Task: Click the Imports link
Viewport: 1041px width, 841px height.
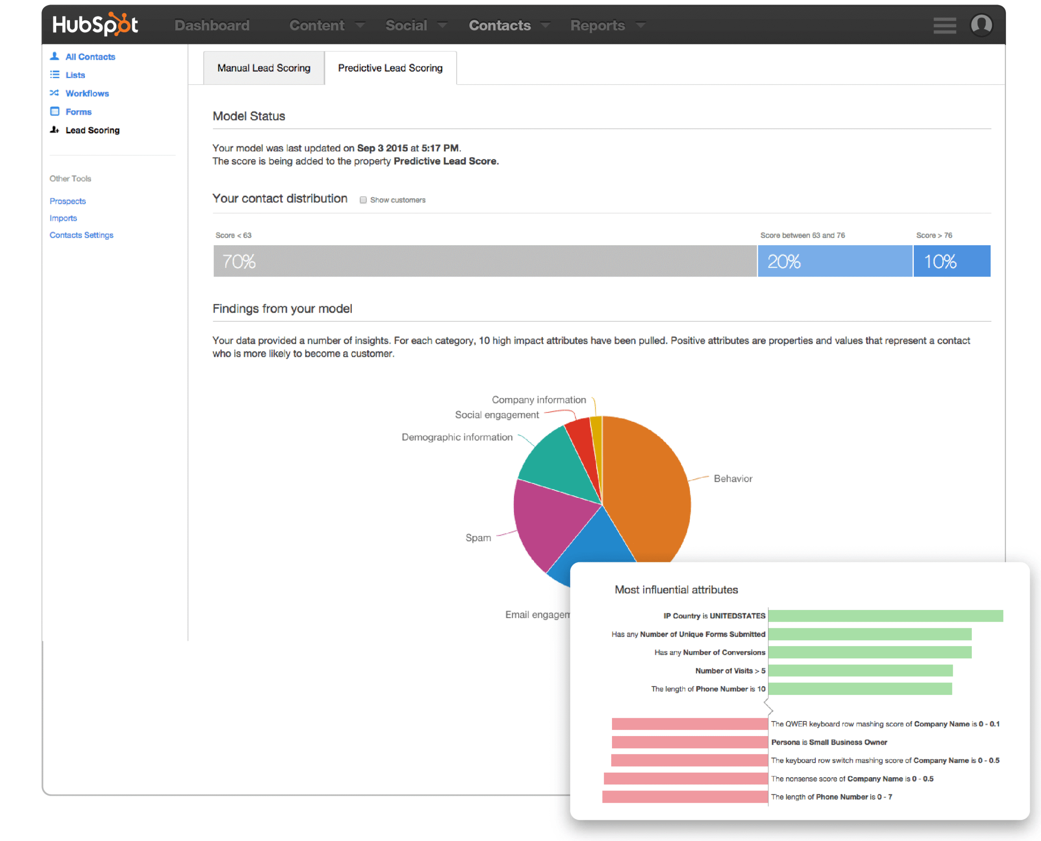Action: [x=63, y=218]
